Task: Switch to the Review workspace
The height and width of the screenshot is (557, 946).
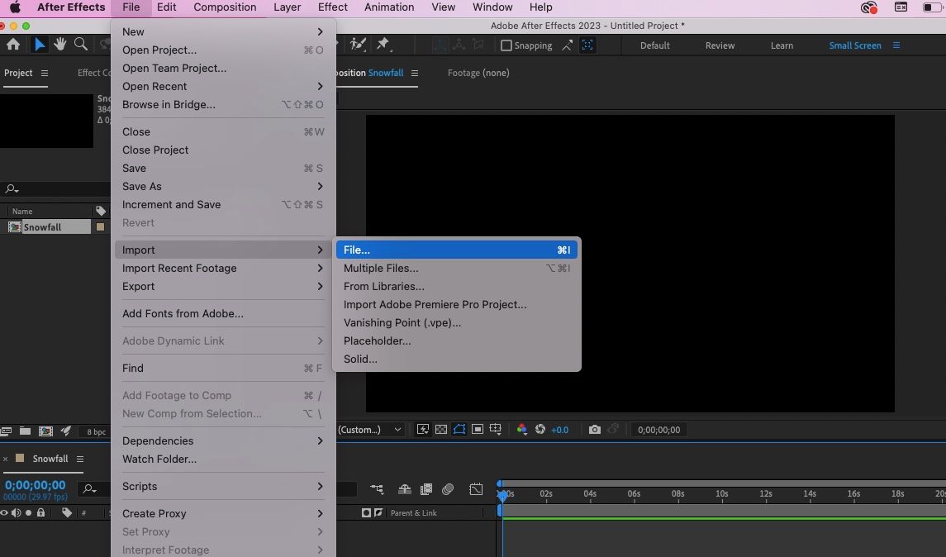Action: click(720, 45)
